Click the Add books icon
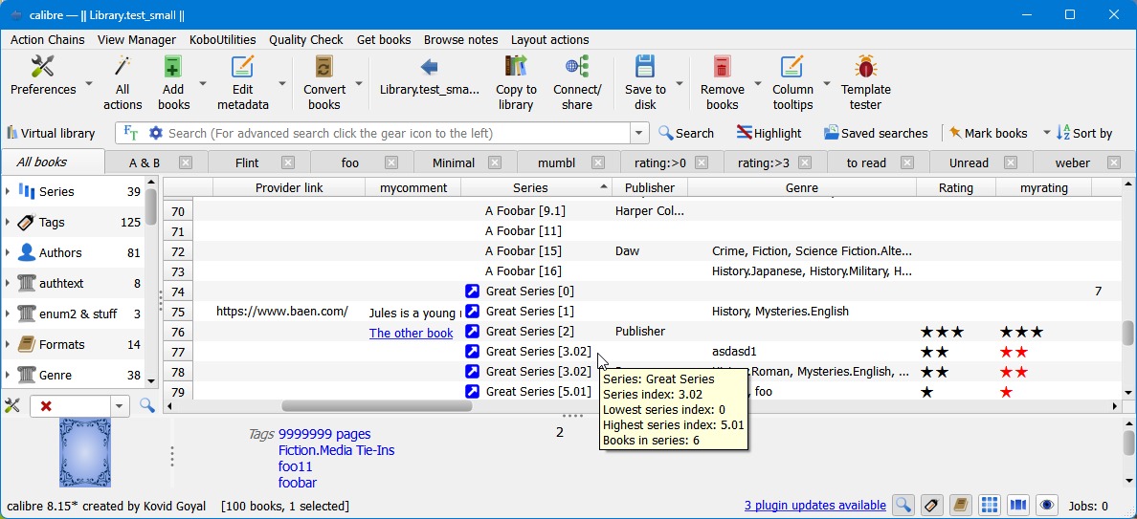The height and width of the screenshot is (519, 1137). (173, 67)
